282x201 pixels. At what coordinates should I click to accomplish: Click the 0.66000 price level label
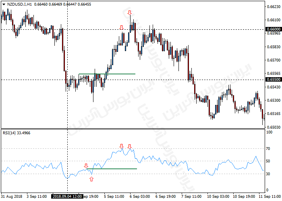tap(274, 29)
